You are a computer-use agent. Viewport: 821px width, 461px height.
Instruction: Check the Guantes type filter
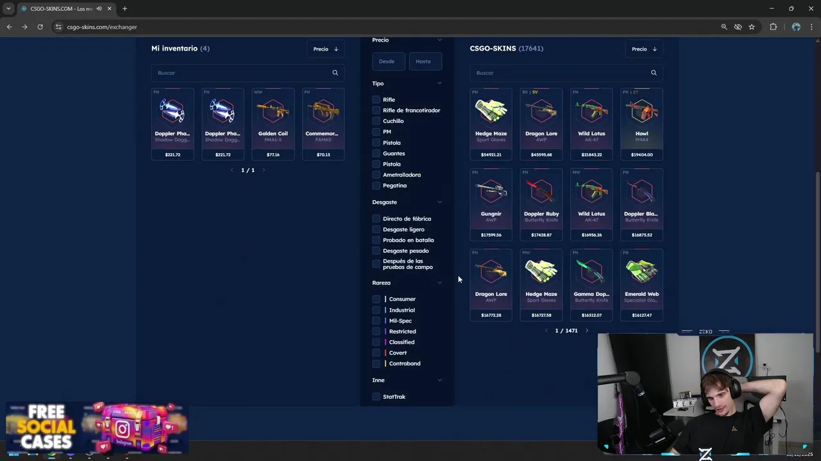(x=377, y=153)
